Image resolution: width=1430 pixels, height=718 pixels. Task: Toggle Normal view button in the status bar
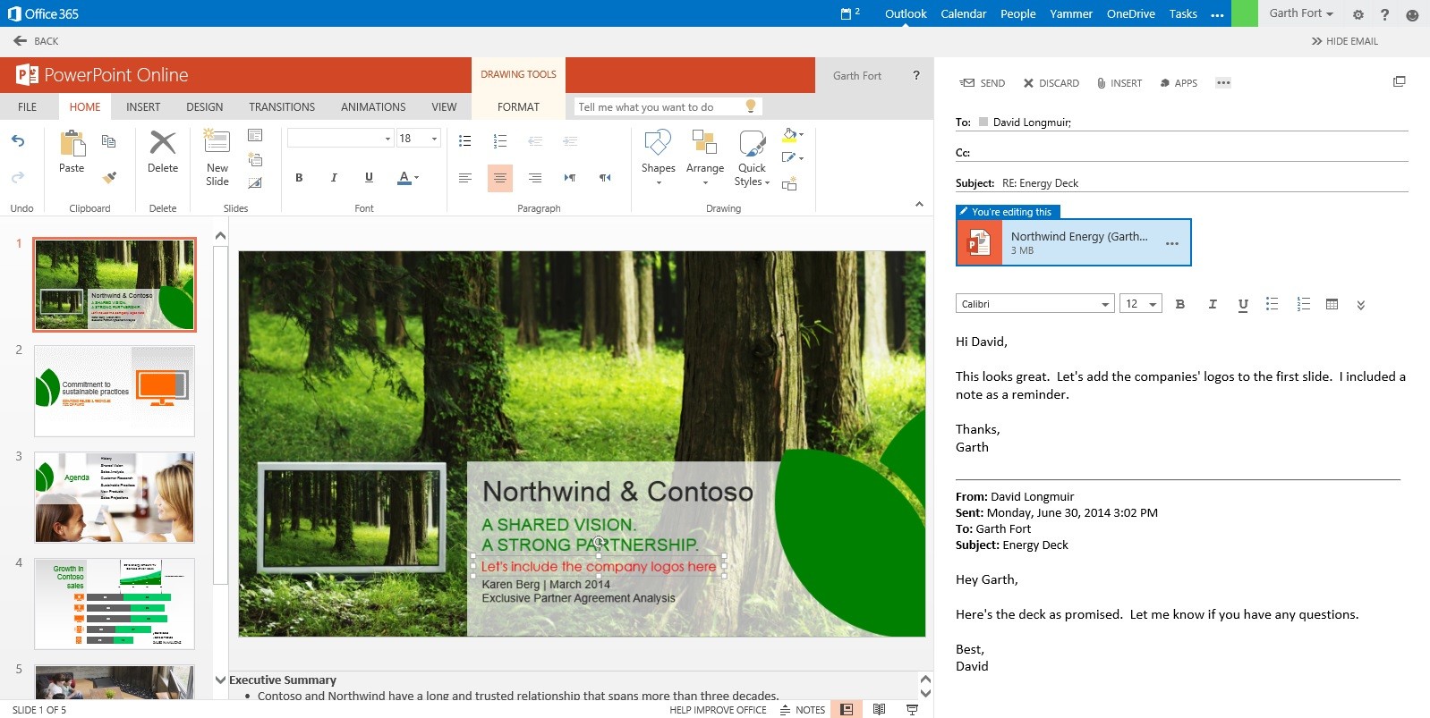click(847, 709)
